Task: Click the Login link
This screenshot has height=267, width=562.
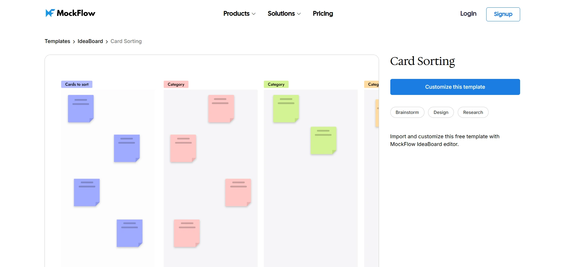Action: coord(468,14)
